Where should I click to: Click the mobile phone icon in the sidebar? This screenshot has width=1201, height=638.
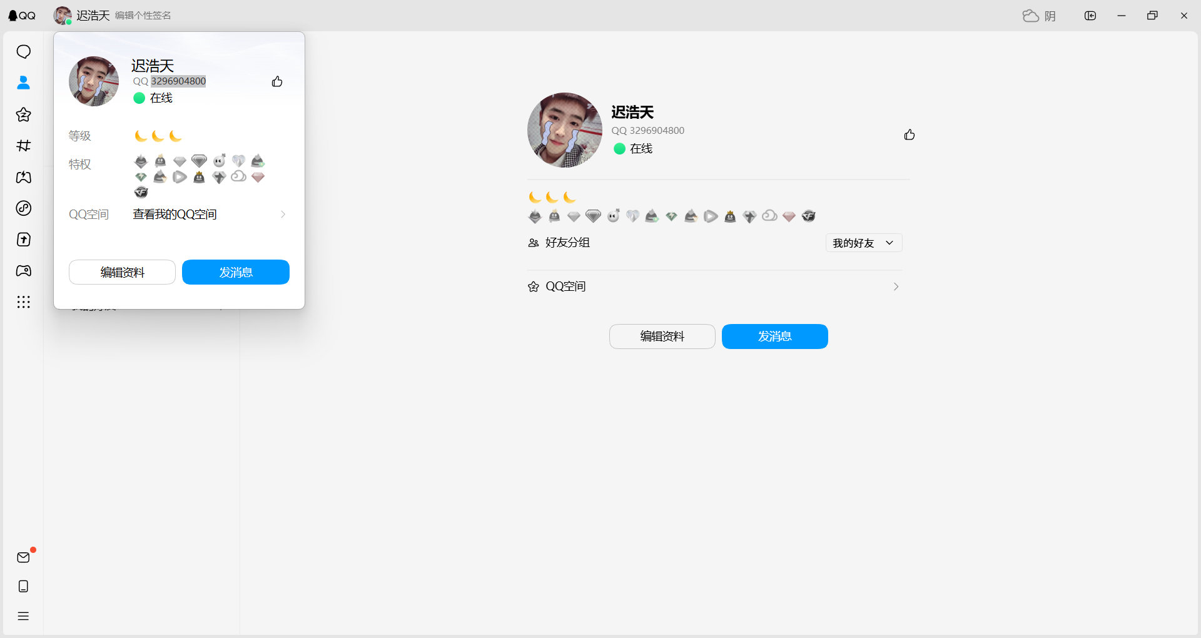click(24, 586)
